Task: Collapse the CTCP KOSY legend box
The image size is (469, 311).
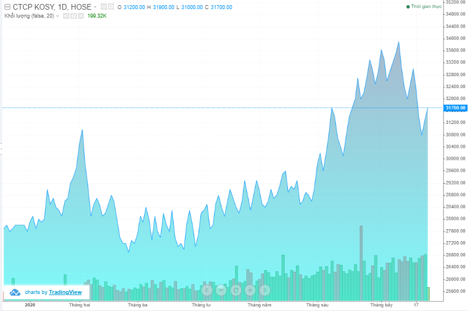Action: pyautogui.click(x=7, y=7)
